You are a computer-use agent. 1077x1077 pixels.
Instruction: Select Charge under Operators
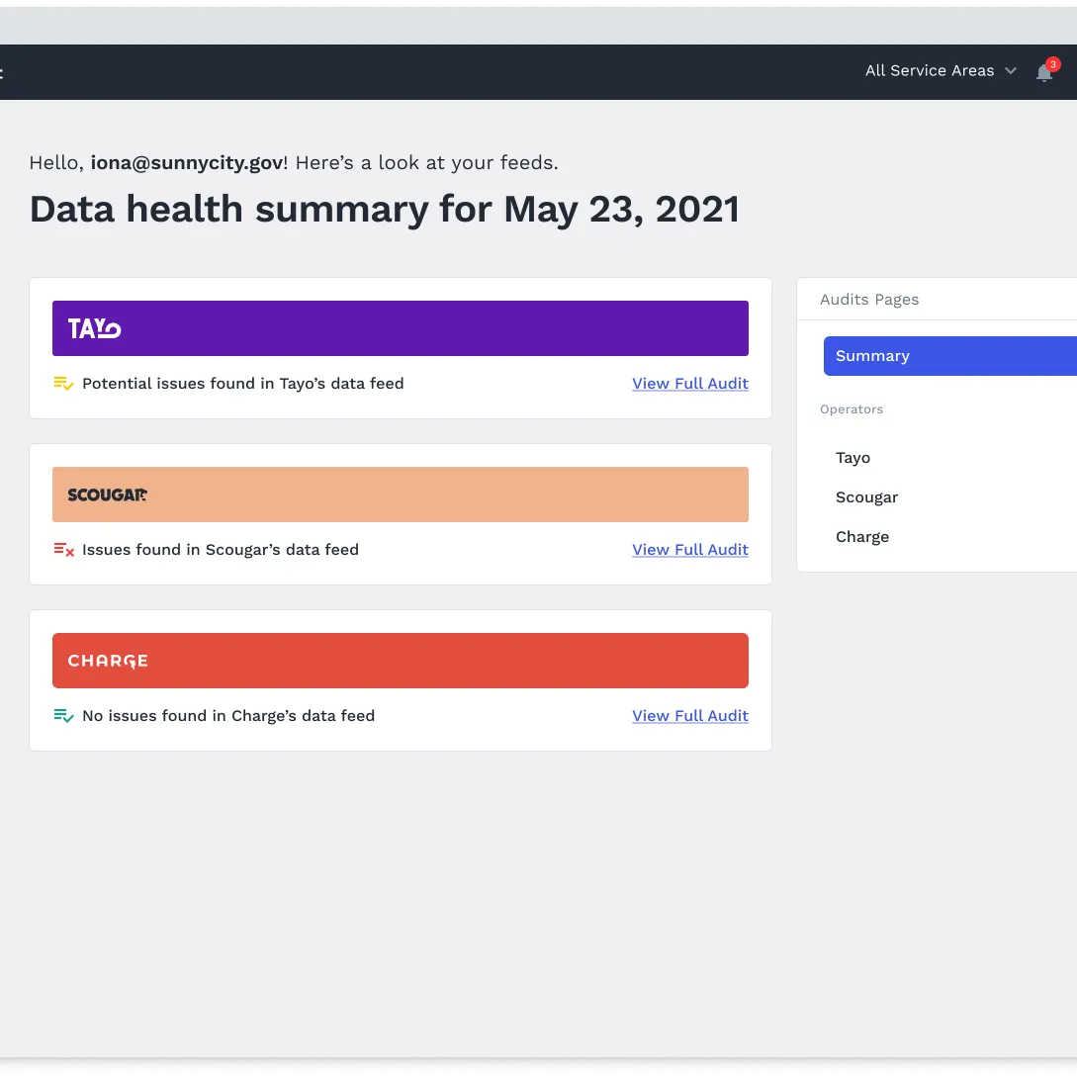click(x=862, y=537)
